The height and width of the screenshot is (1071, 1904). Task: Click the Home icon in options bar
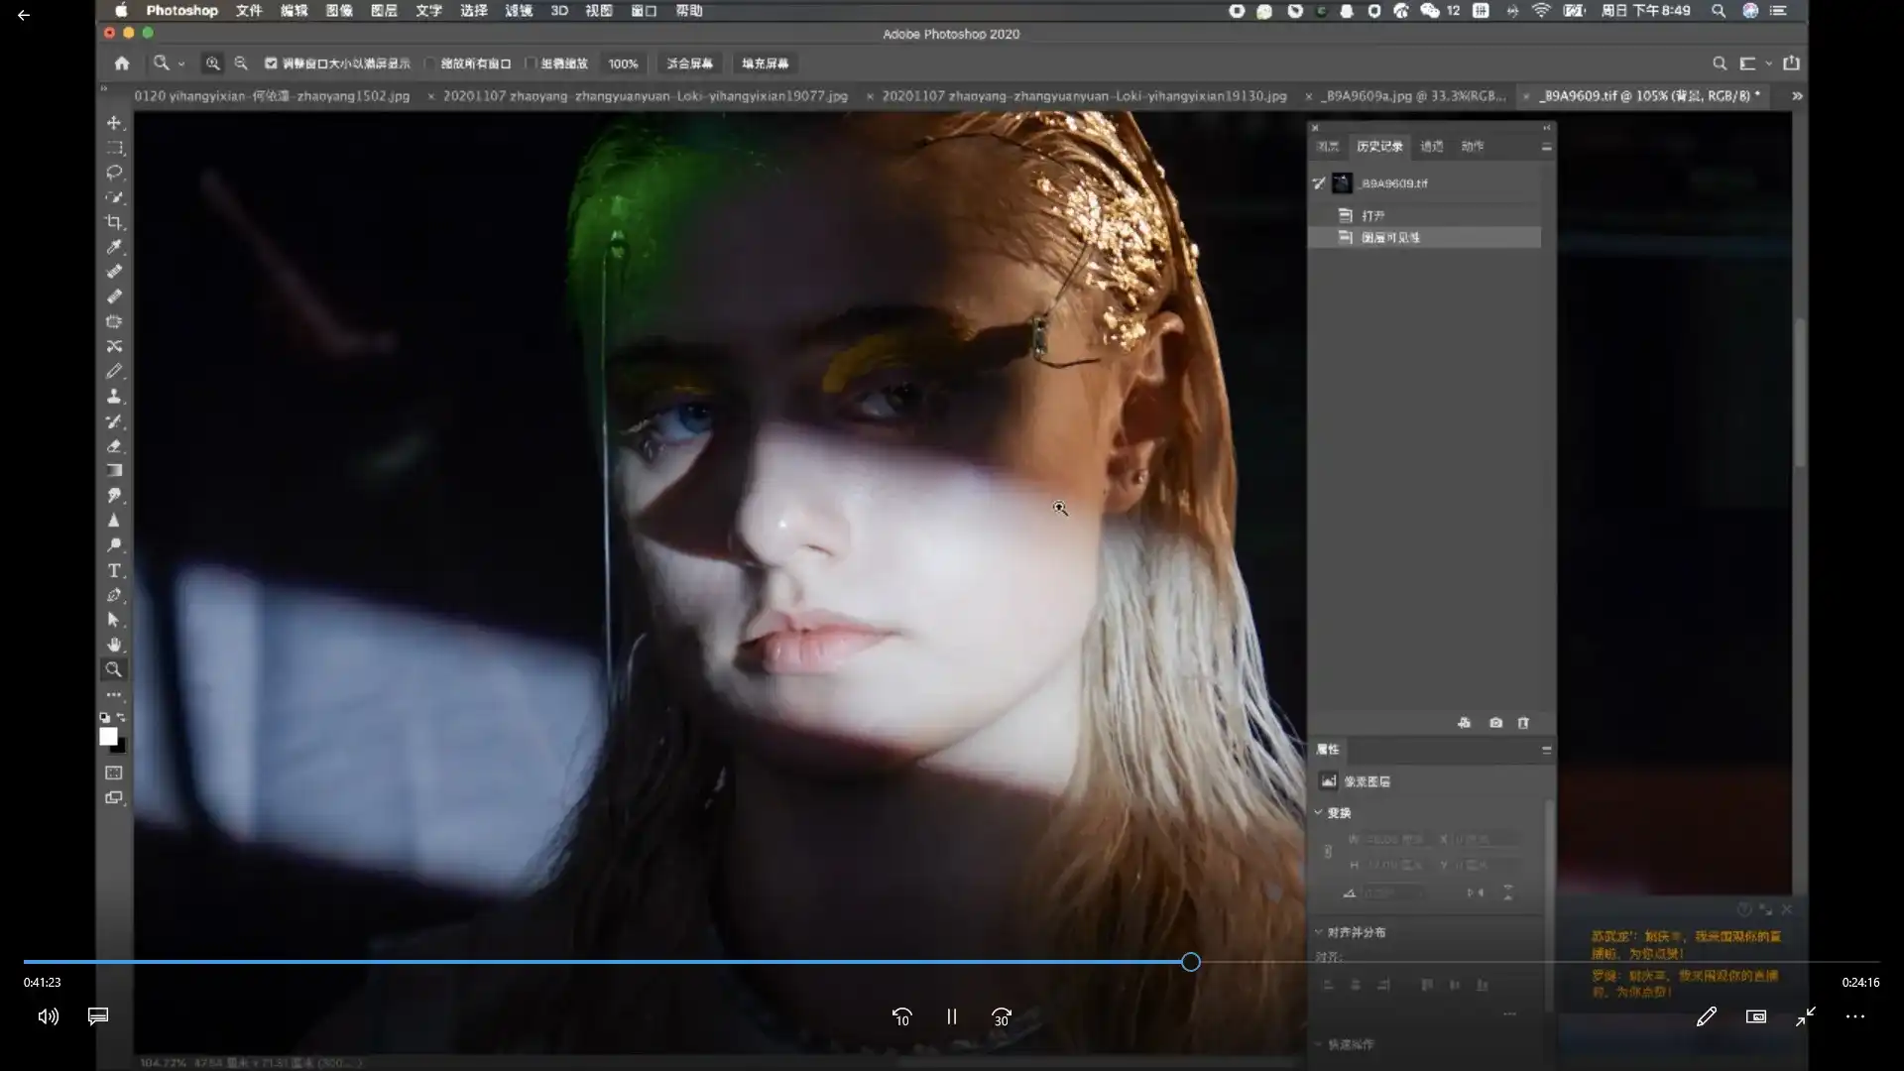122,63
